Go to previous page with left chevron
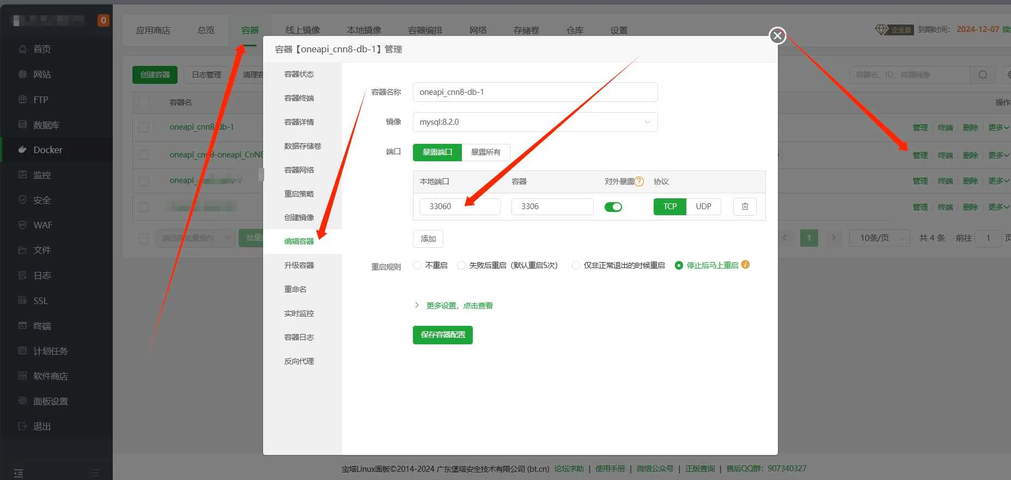 tap(785, 238)
